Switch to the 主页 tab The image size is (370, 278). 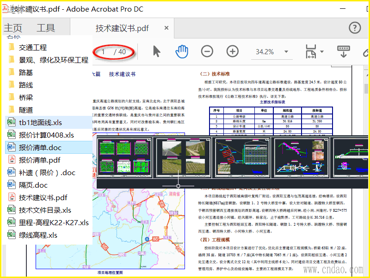click(13, 28)
